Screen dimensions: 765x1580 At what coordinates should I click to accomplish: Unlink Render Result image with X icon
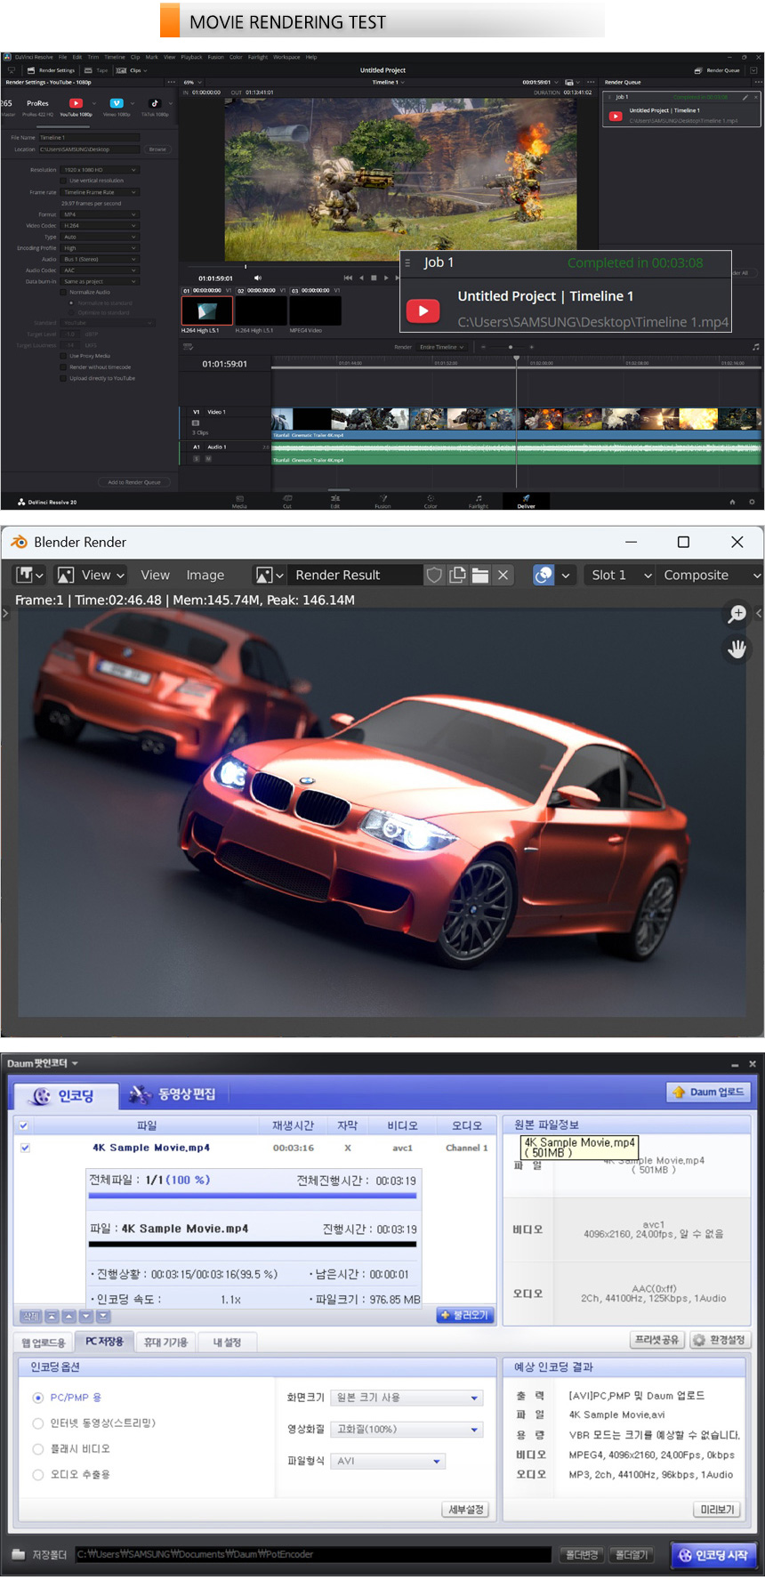pos(503,576)
